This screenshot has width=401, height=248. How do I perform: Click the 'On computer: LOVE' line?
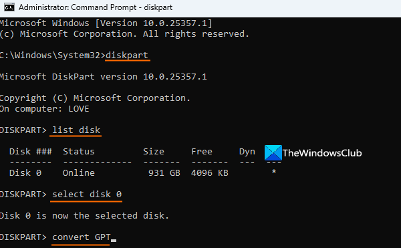point(45,109)
